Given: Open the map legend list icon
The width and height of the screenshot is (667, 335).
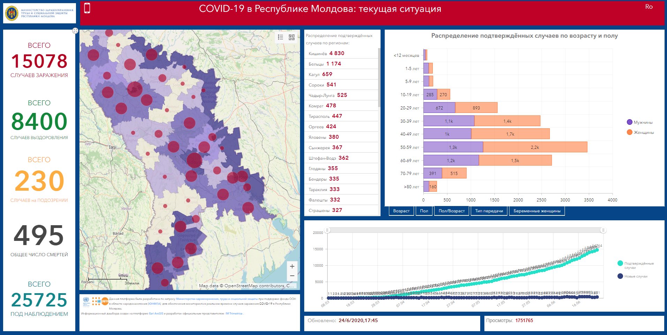Looking at the screenshot, I should [x=281, y=37].
